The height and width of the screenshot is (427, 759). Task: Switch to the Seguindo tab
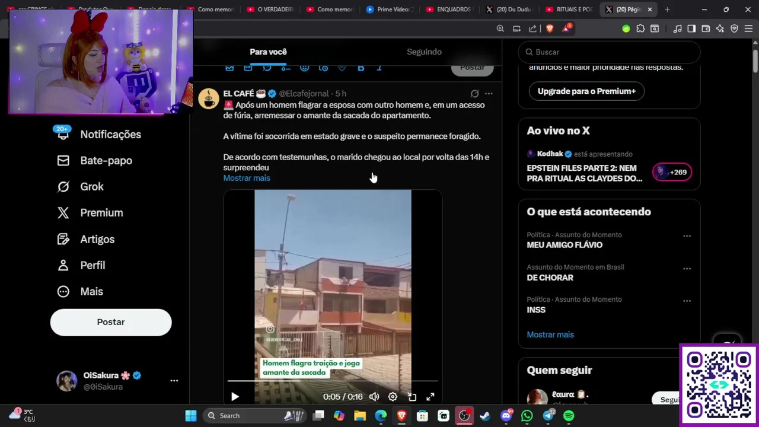coord(424,52)
